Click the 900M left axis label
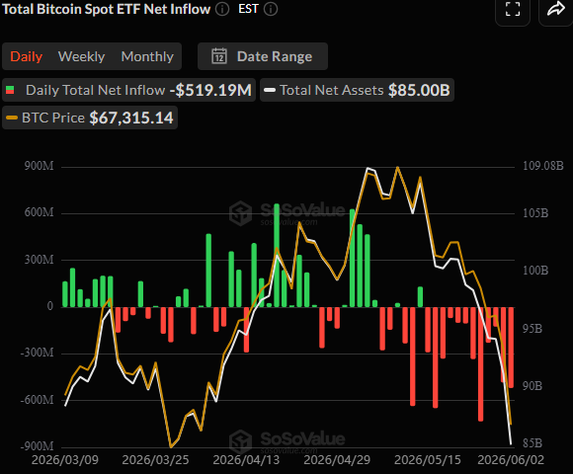The width and height of the screenshot is (573, 474). (x=40, y=166)
